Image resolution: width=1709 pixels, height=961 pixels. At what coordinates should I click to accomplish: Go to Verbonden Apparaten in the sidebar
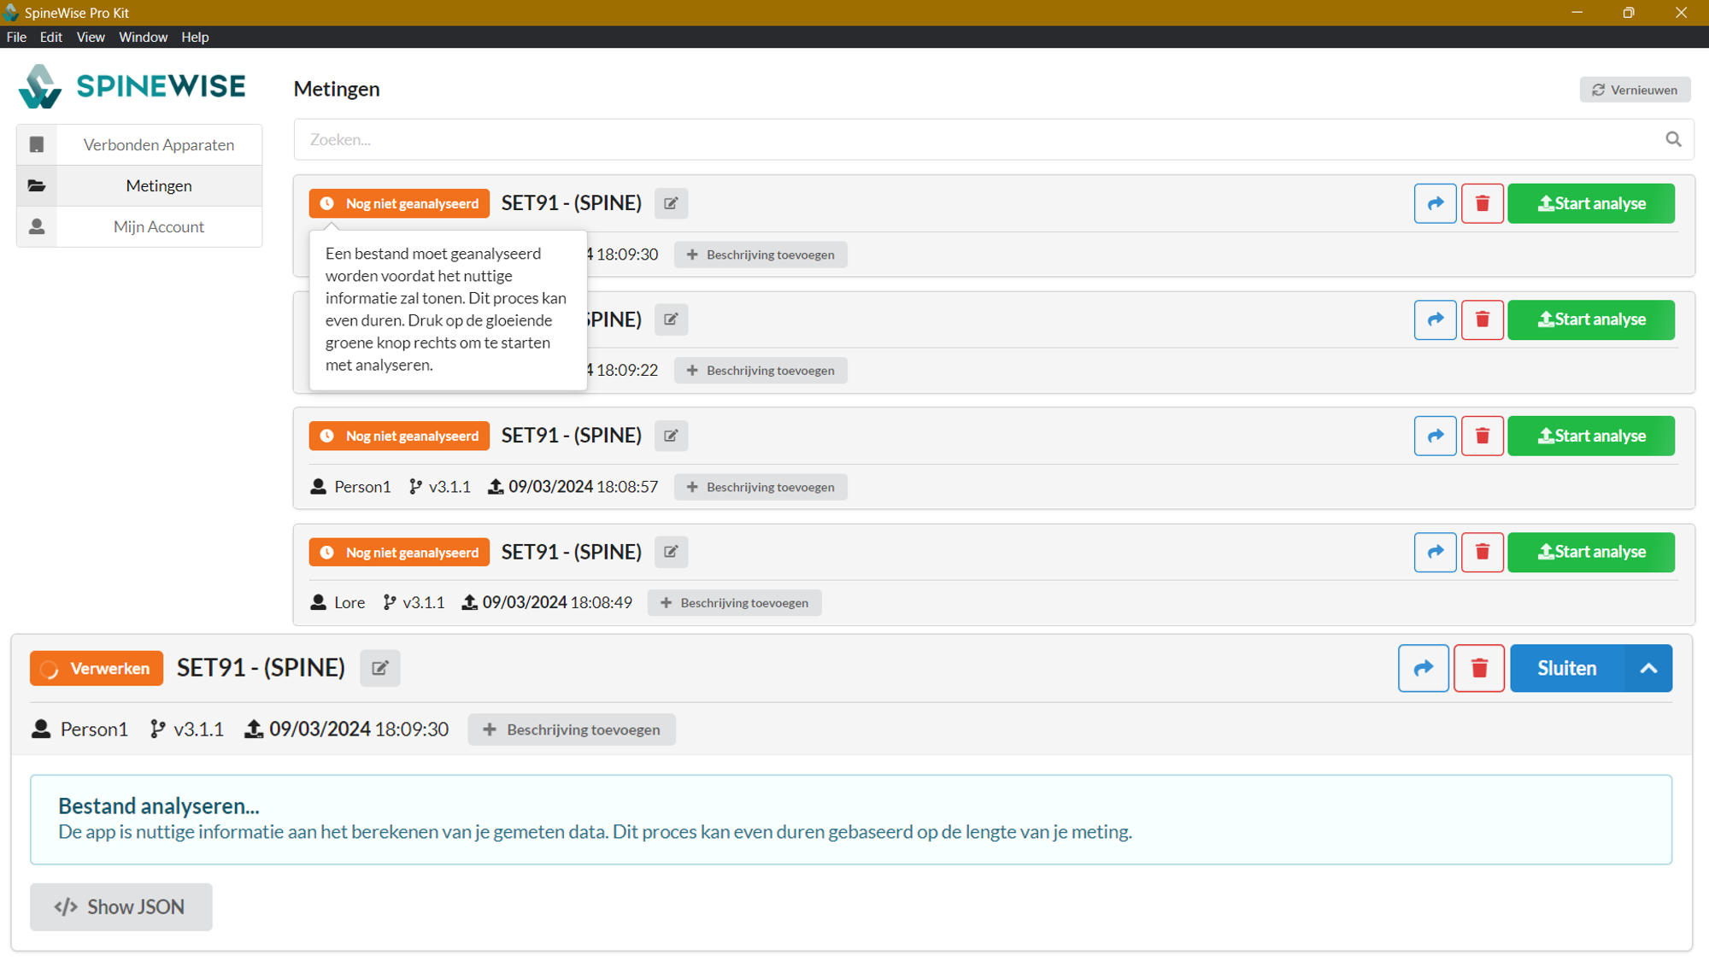[139, 144]
